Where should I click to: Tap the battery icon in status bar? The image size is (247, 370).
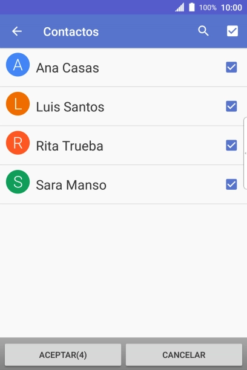point(192,7)
